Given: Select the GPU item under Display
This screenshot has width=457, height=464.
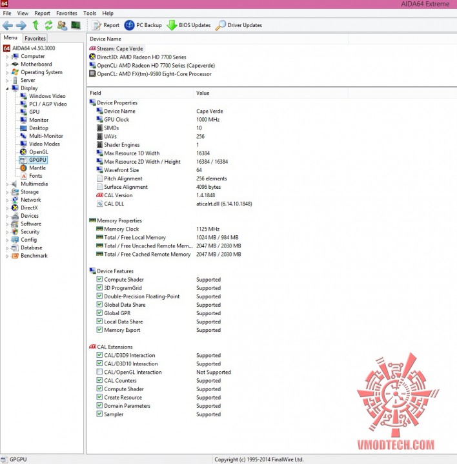Looking at the screenshot, I should 34,112.
